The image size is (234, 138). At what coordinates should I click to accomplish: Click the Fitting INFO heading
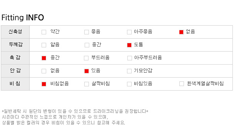(23, 18)
